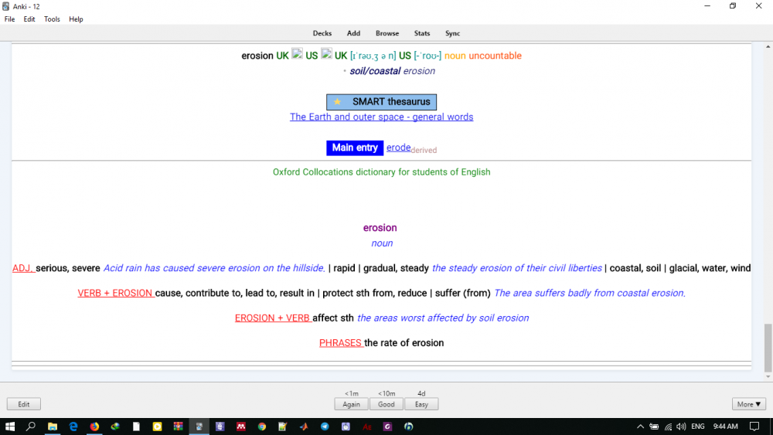The width and height of the screenshot is (773, 435).
Task: Open Telegram from the taskbar
Action: pos(325,427)
